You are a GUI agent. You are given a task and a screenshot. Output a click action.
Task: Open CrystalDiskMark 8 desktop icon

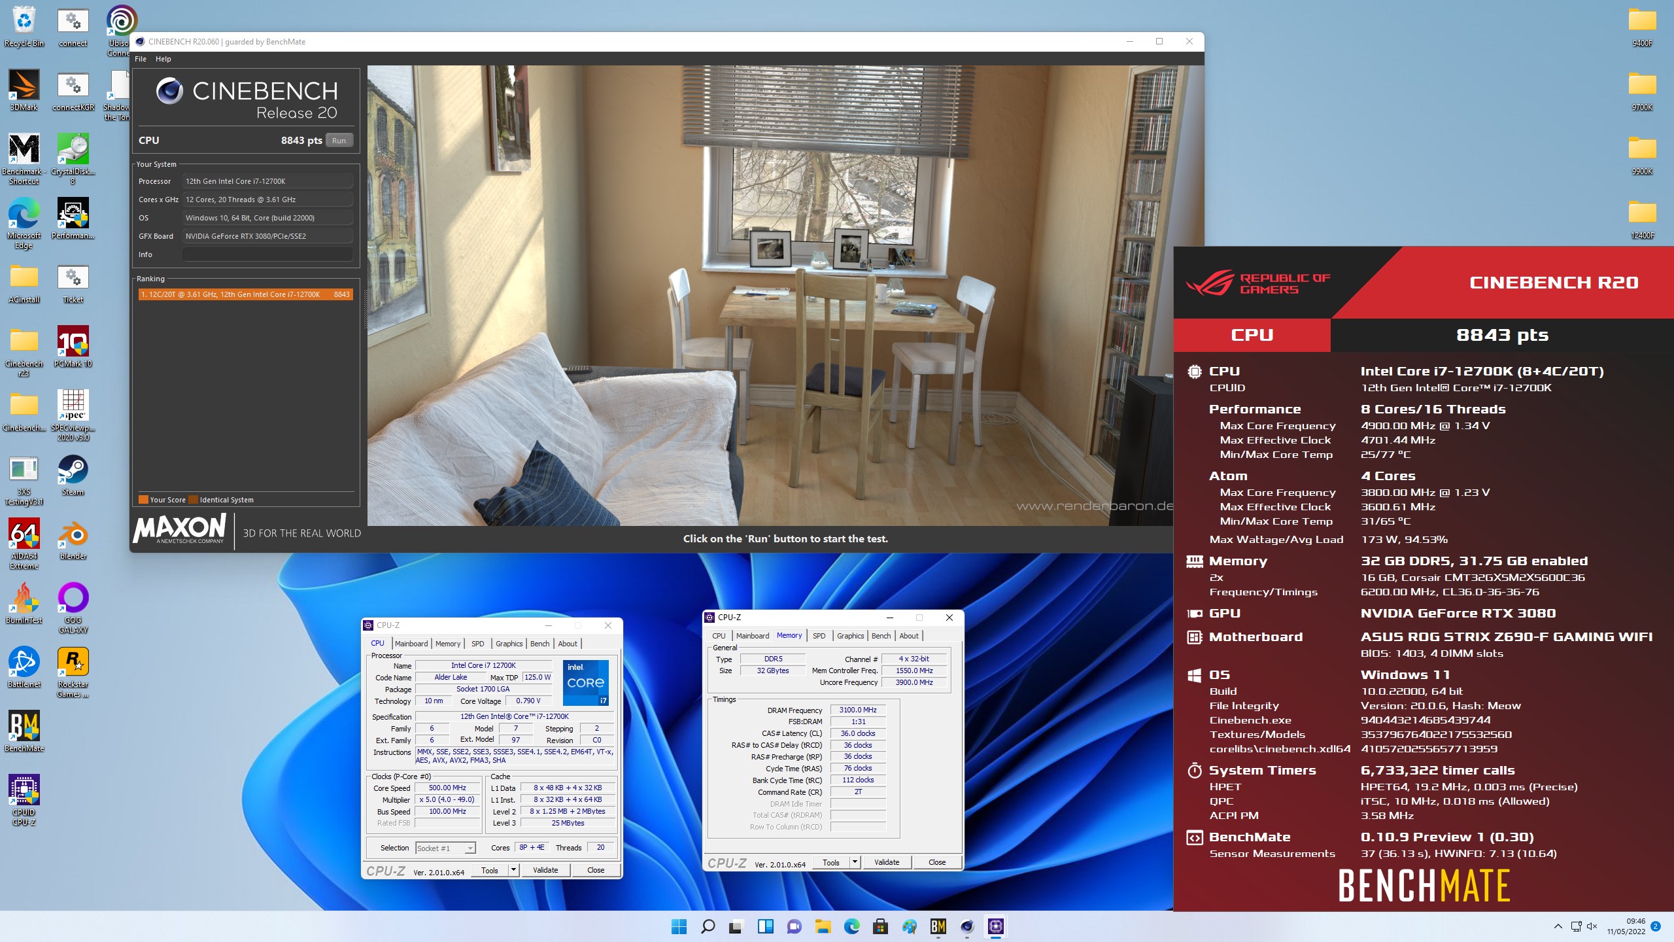click(73, 159)
